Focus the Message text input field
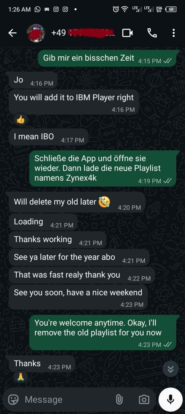The width and height of the screenshot is (185, 414). pyautogui.click(x=69, y=400)
